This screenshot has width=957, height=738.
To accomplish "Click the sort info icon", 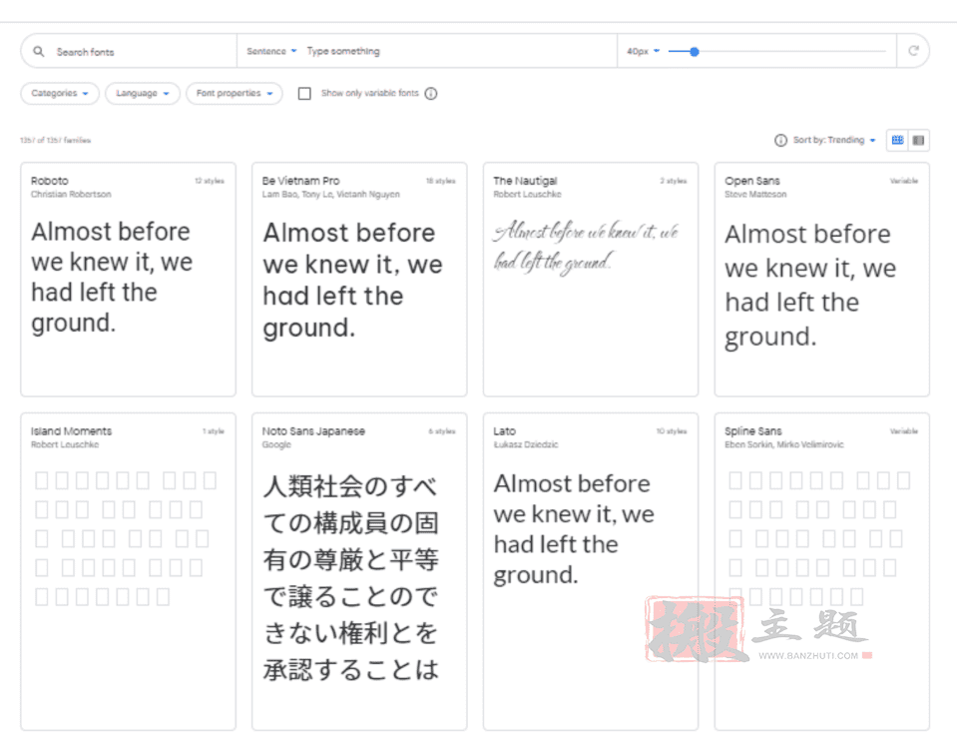I will (x=780, y=140).
